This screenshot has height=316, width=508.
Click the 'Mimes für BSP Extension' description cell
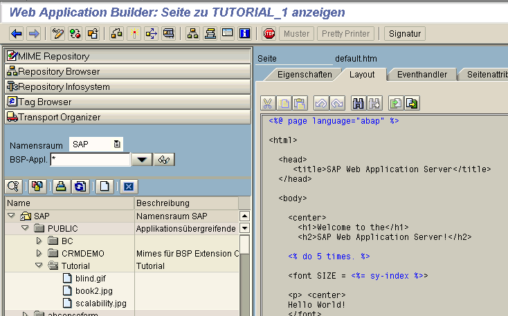coord(187,254)
